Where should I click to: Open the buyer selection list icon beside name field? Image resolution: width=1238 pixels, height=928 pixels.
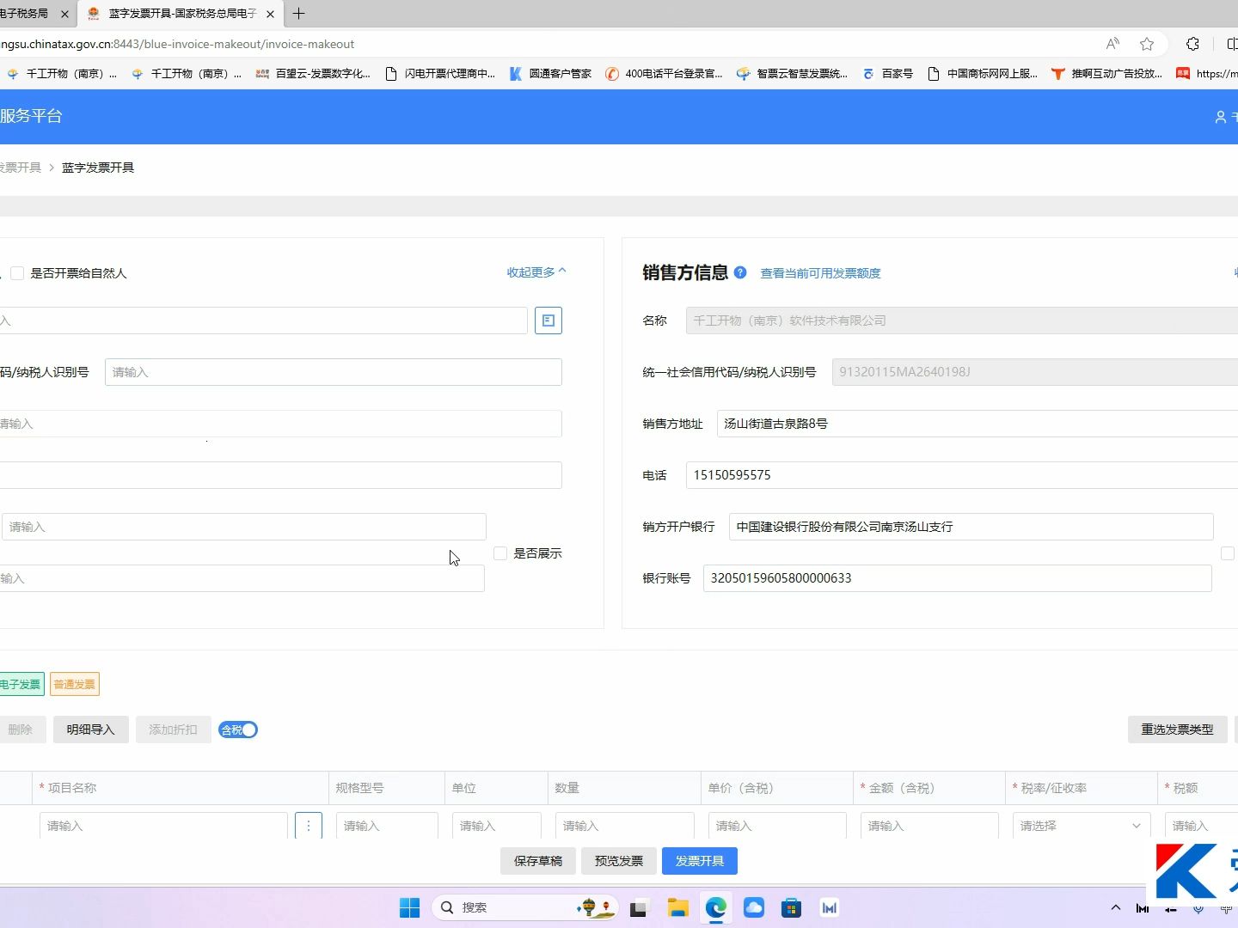[x=548, y=321]
